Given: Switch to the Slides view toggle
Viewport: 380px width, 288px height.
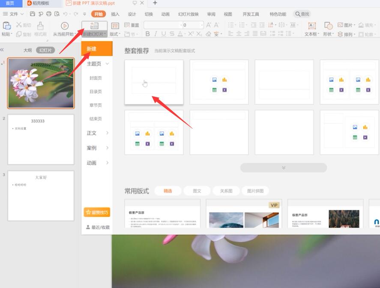Looking at the screenshot, I should tap(45, 50).
